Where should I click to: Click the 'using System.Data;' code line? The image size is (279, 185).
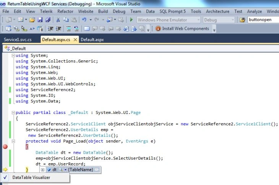(x=38, y=101)
